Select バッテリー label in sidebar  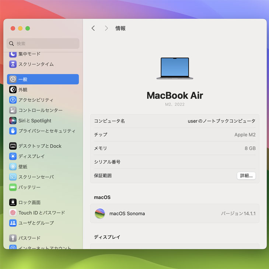click(29, 187)
